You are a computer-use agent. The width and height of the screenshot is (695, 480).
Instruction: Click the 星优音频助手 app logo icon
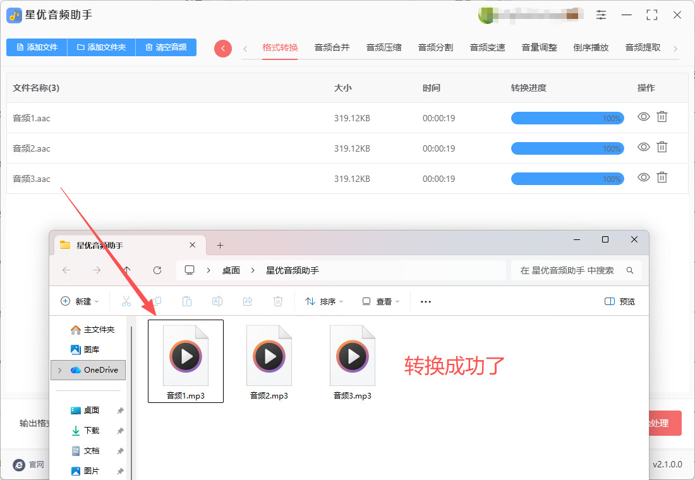coord(14,15)
